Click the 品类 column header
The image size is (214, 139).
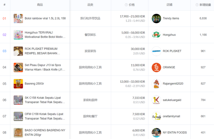pyautogui.click(x=90, y=5)
